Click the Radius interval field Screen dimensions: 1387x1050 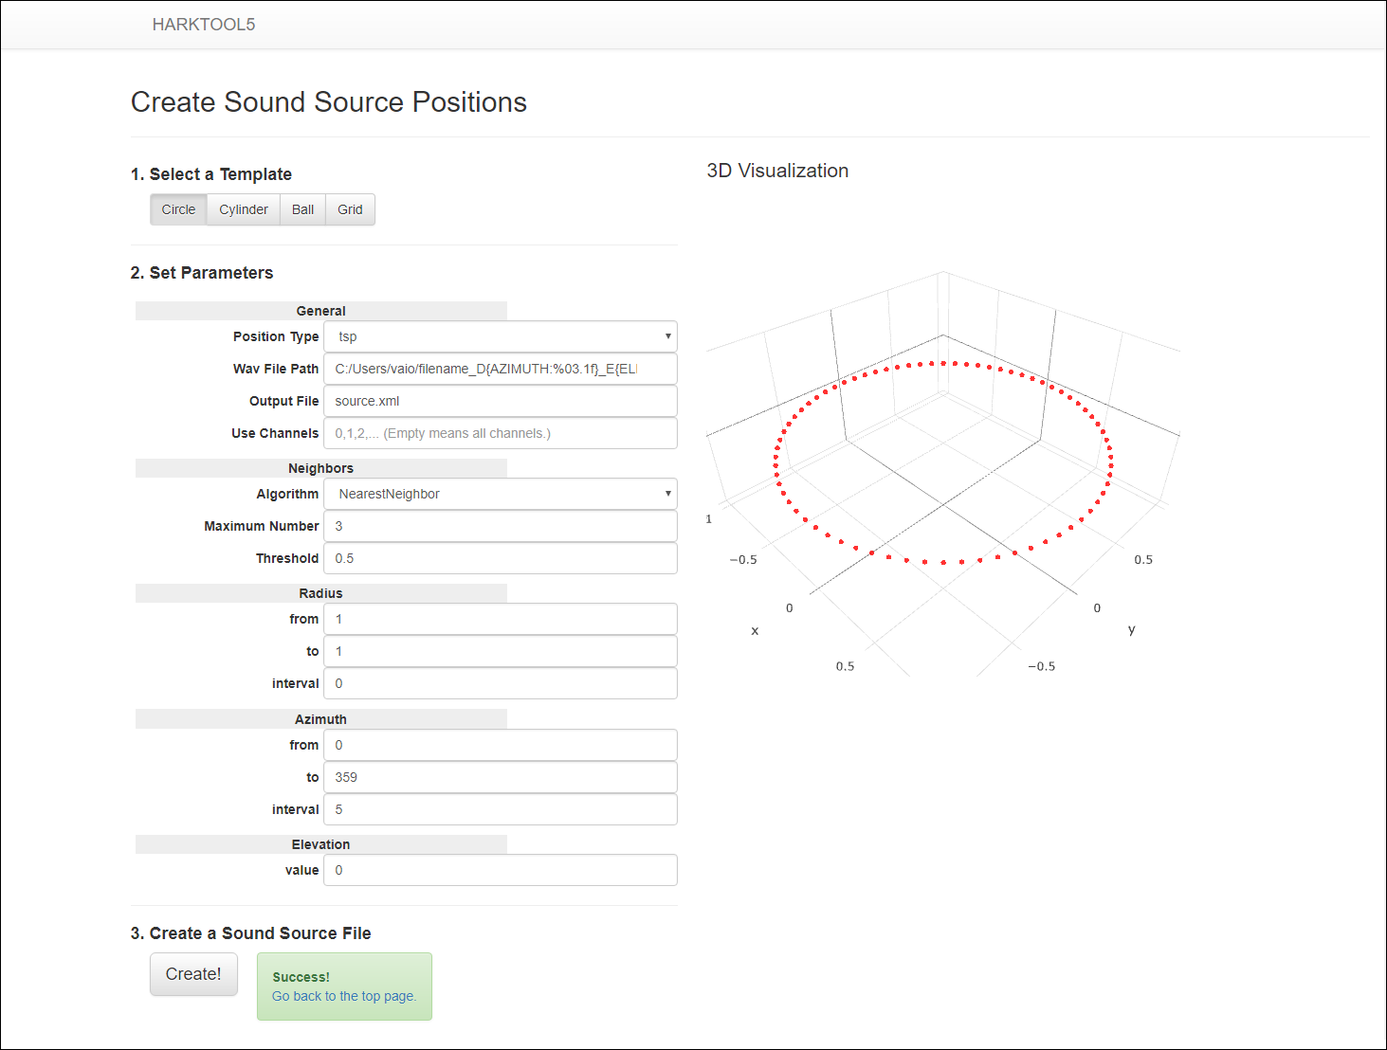(x=501, y=683)
